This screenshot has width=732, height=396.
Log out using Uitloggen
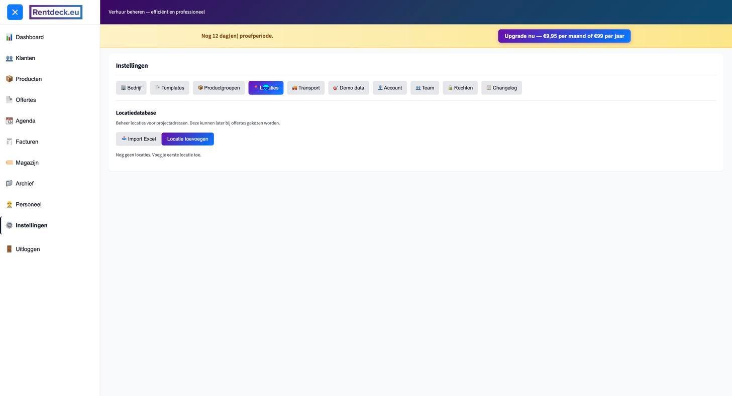(28, 249)
